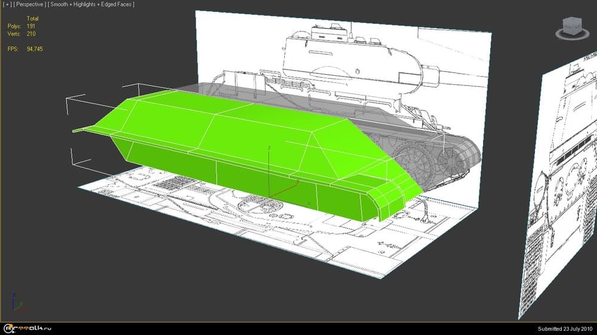Open the Perspective viewport label menu
Screen dimensions: 597x335
pos(29,4)
